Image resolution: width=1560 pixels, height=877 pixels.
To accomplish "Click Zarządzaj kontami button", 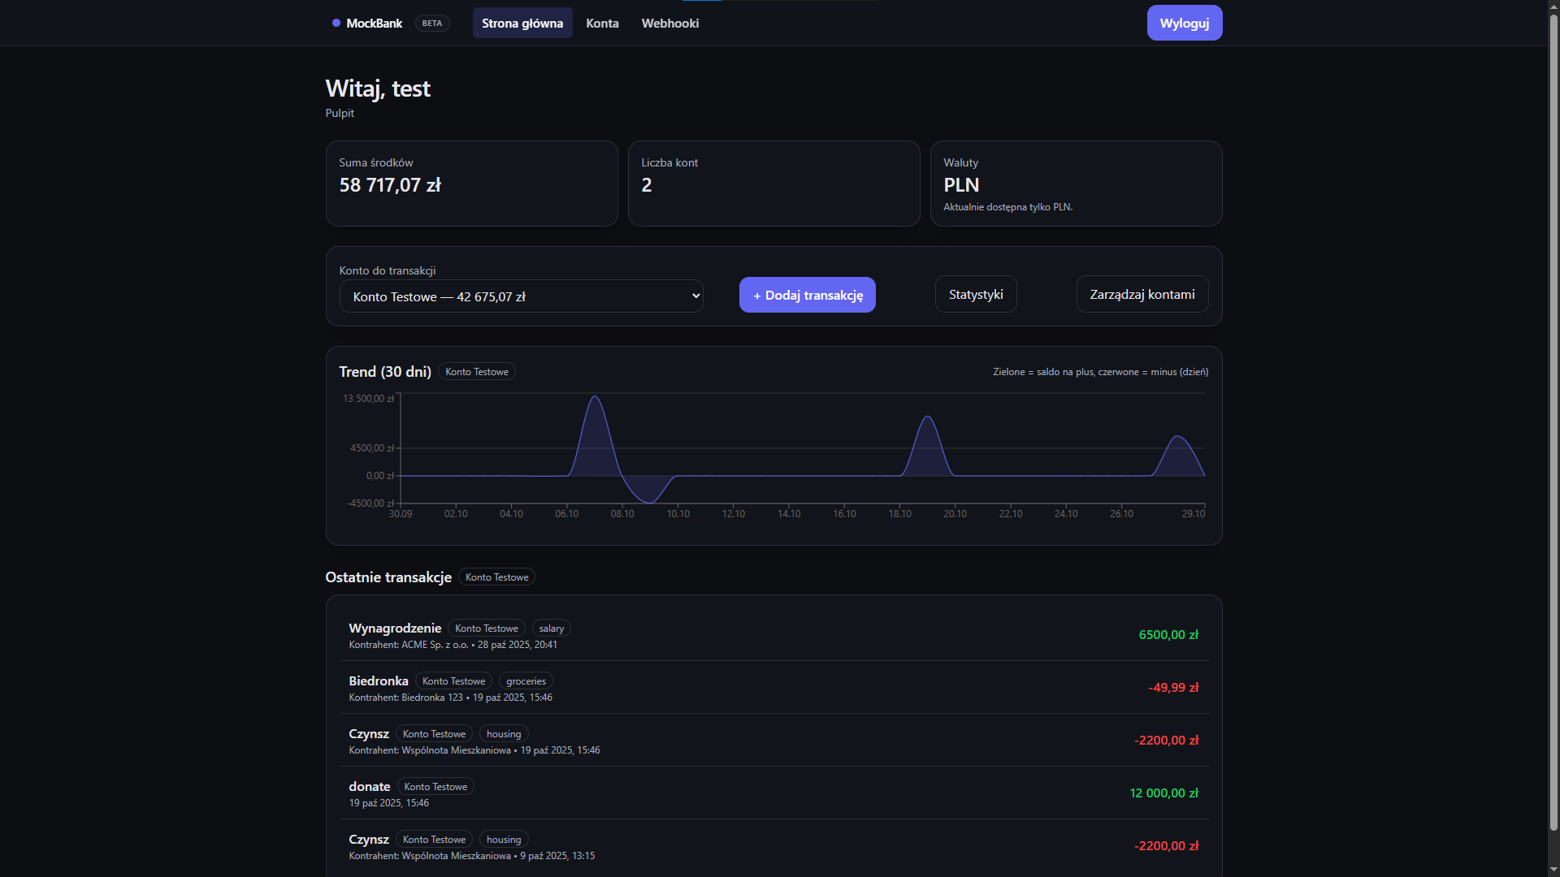I will pyautogui.click(x=1142, y=294).
